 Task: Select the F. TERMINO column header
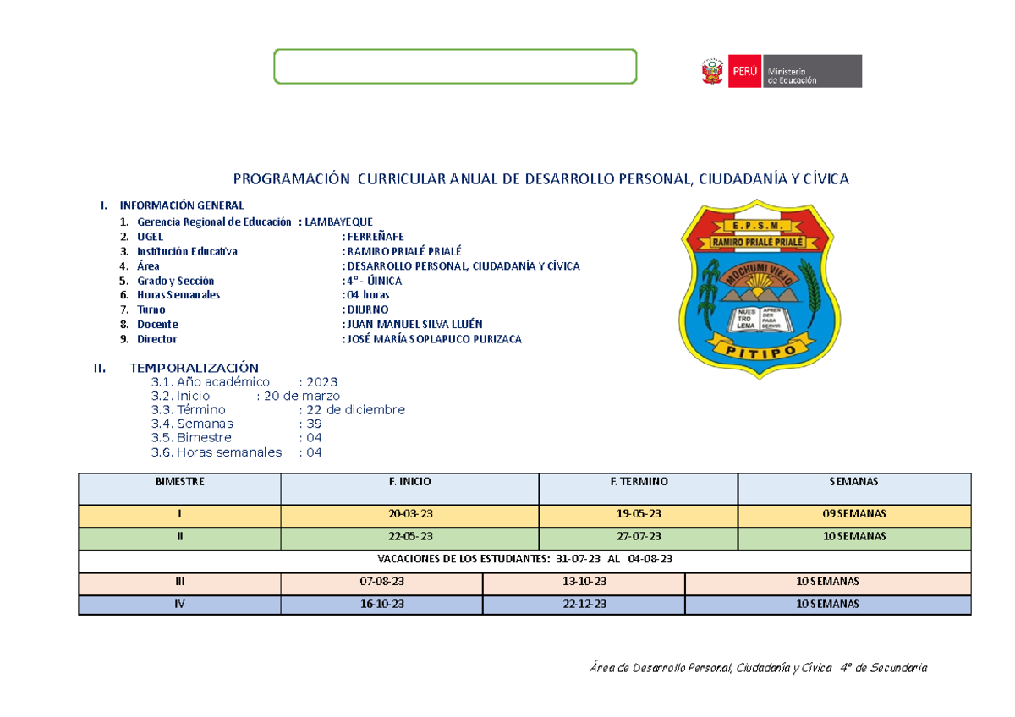(x=639, y=482)
